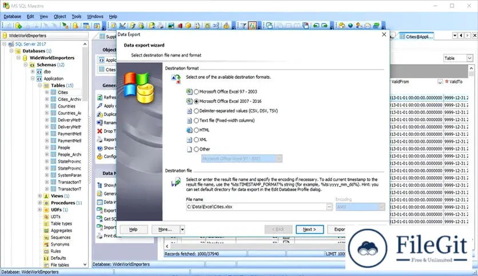The image size is (478, 276).
Task: Click the filter funnel toolbar icon
Action: point(243,26)
